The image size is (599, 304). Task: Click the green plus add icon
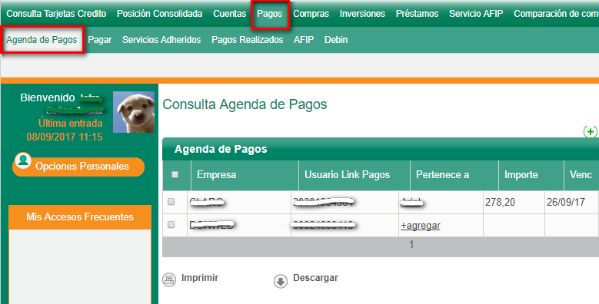coord(591,131)
